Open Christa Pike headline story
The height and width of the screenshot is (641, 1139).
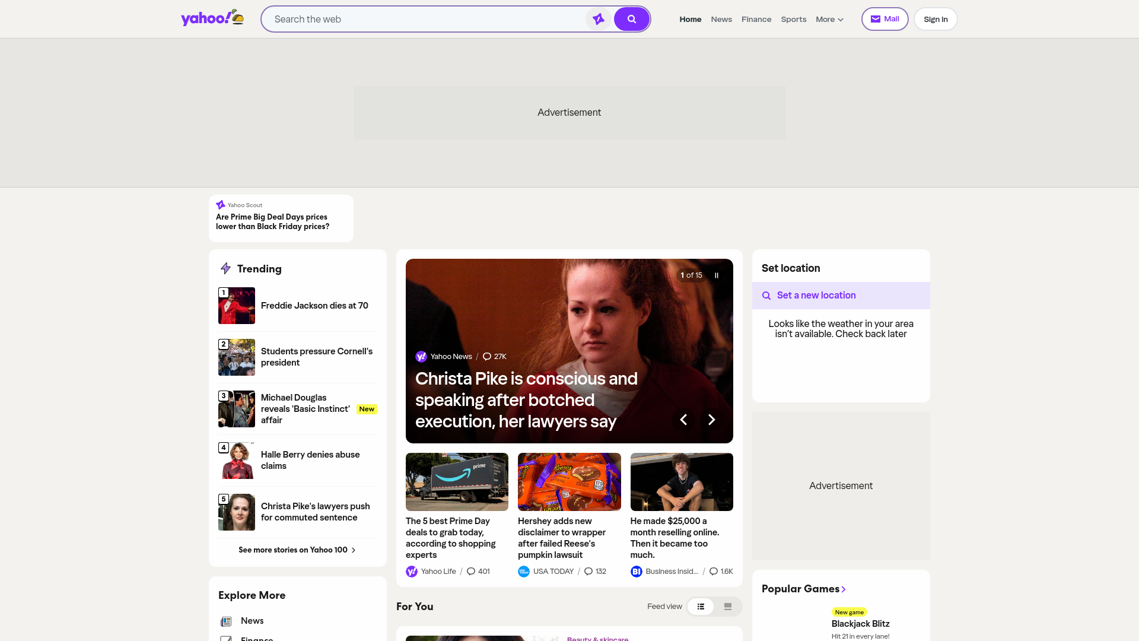coord(526,400)
